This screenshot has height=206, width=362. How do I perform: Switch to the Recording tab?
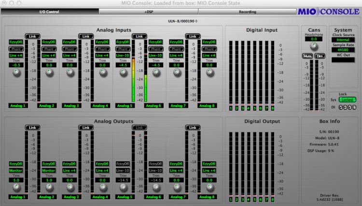(x=247, y=11)
